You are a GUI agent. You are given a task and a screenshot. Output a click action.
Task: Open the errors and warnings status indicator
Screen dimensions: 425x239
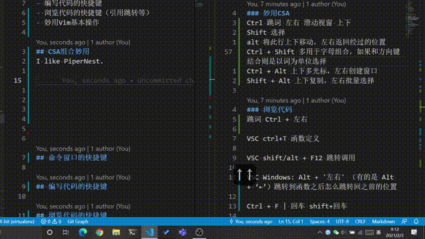click(x=51, y=221)
